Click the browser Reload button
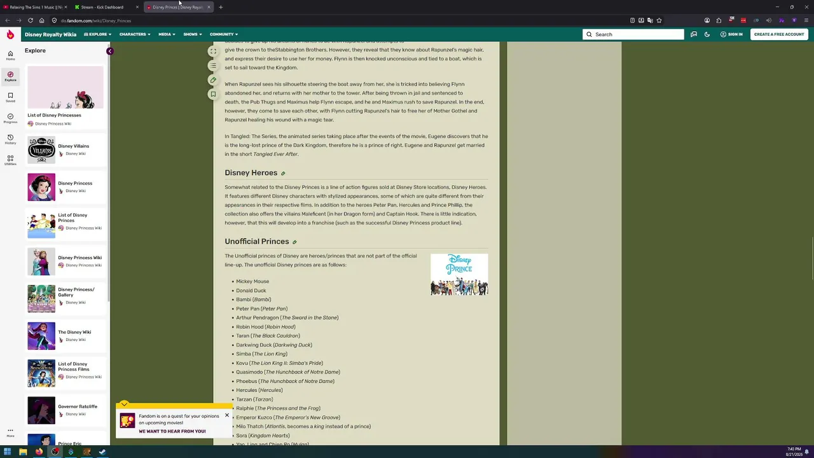Image resolution: width=814 pixels, height=458 pixels. [30, 20]
